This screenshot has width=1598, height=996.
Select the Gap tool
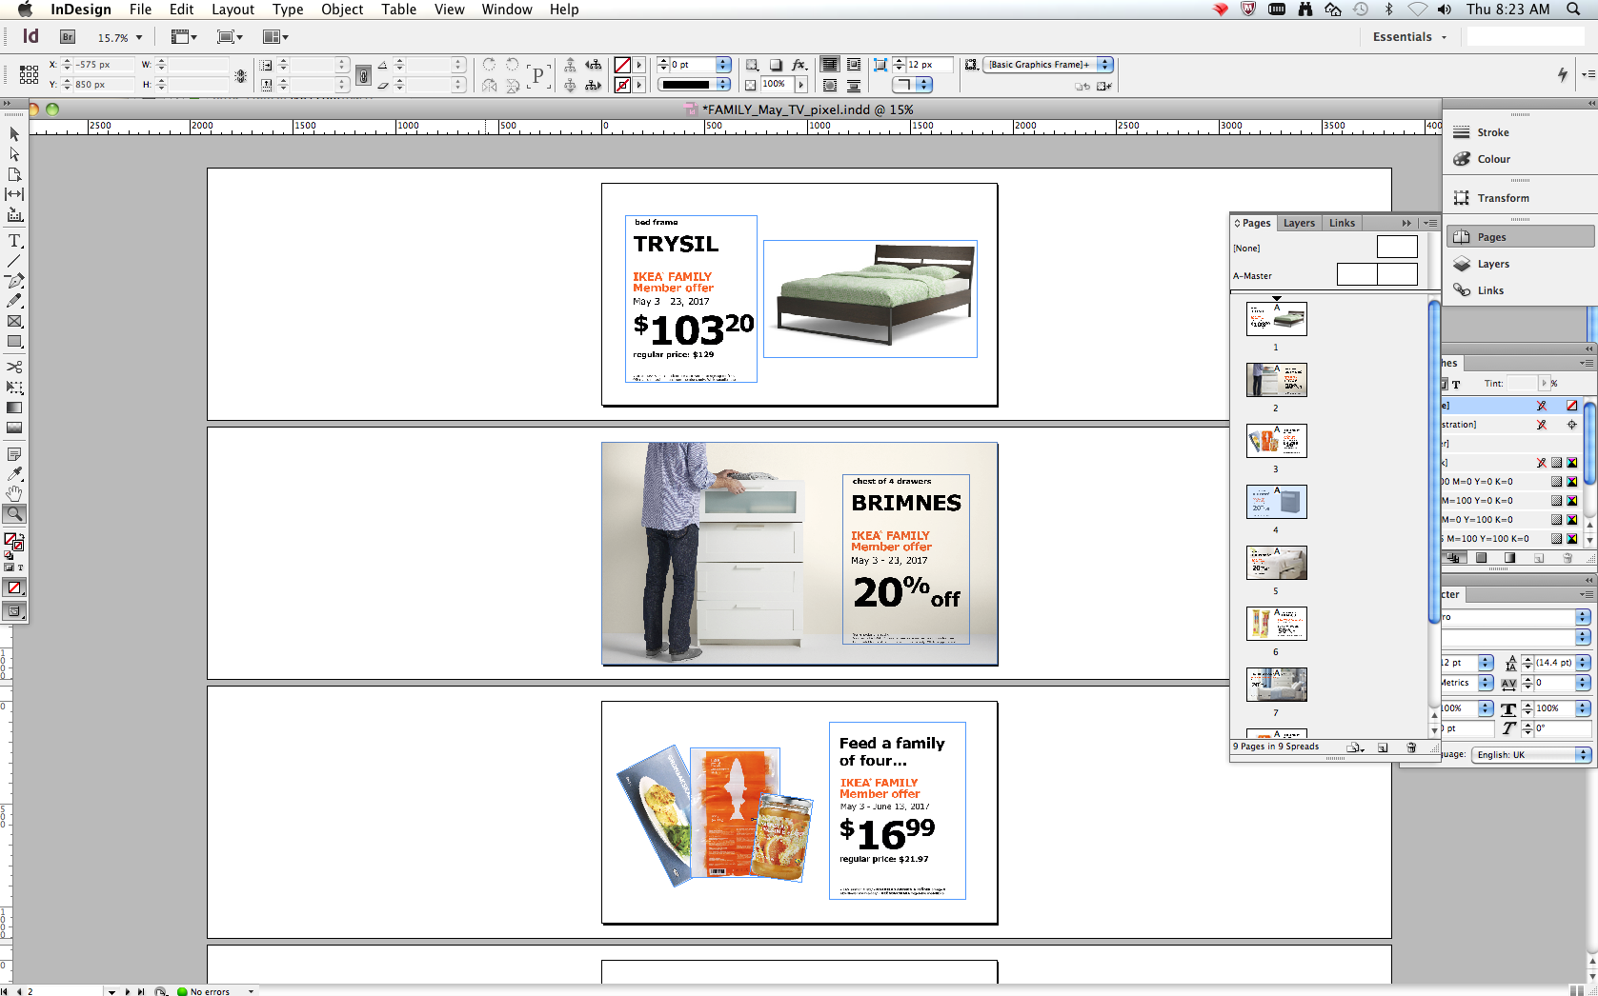14,194
